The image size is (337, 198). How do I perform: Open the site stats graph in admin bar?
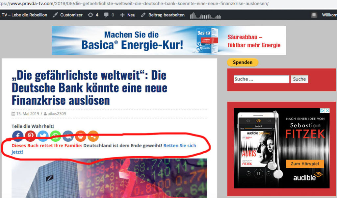tap(205, 15)
